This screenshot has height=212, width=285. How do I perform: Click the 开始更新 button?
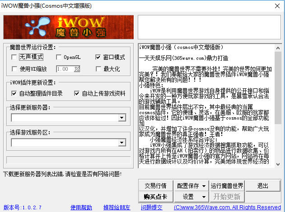227,197
